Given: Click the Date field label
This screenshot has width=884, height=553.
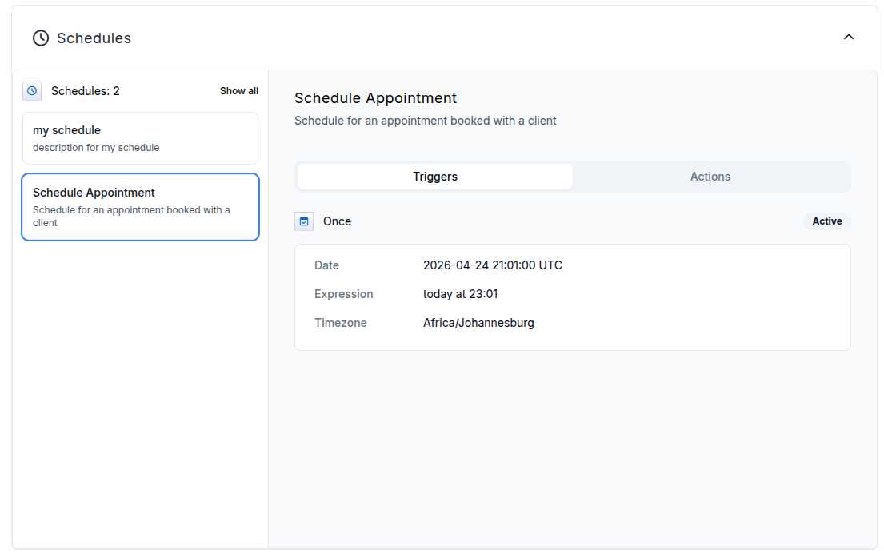Looking at the screenshot, I should click(326, 265).
